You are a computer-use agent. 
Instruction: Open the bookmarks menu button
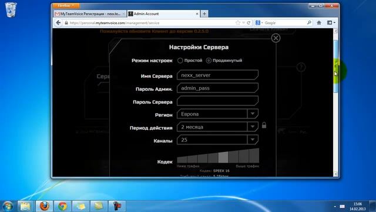331,23
